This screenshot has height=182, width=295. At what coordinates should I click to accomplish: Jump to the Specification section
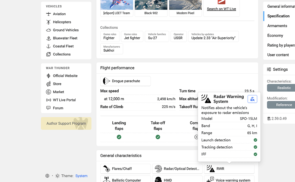[x=278, y=16]
